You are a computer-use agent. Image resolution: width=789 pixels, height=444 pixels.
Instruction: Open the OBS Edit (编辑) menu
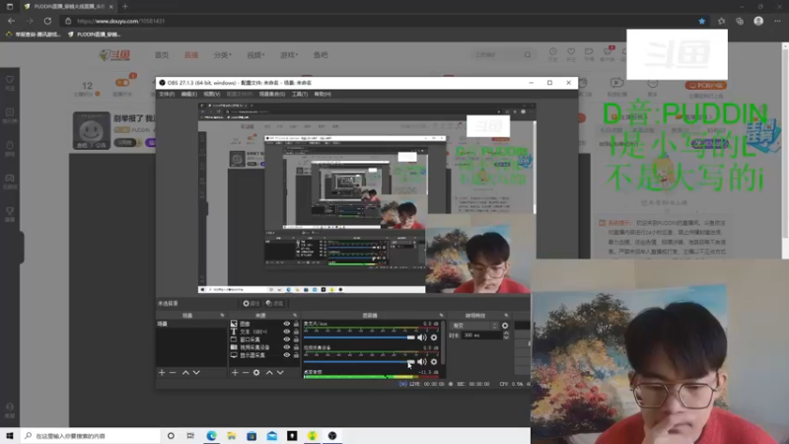point(189,94)
